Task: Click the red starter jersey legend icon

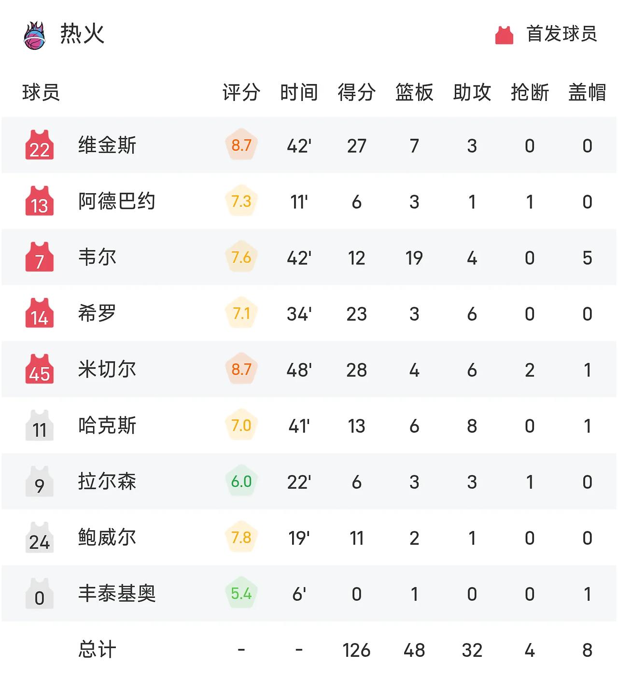Action: coord(504,35)
